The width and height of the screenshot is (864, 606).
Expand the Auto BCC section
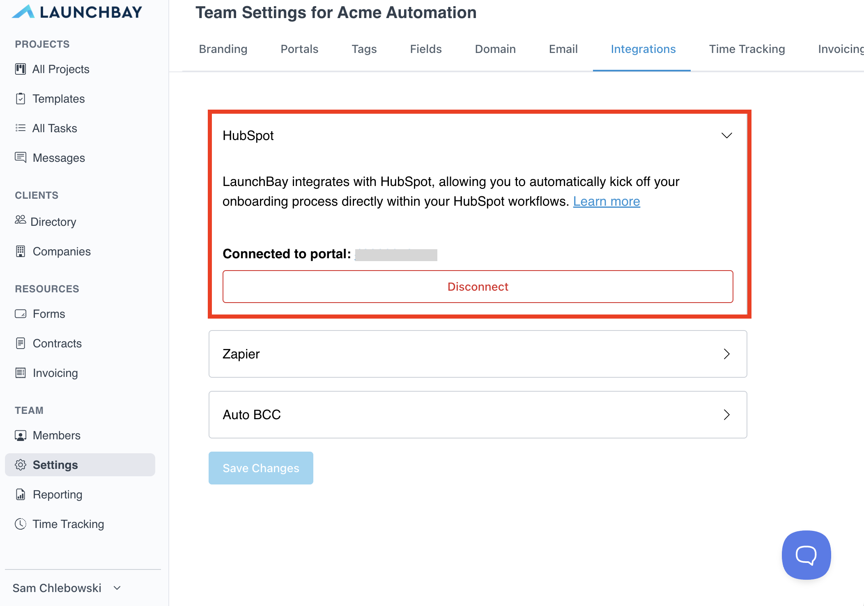[x=726, y=415]
